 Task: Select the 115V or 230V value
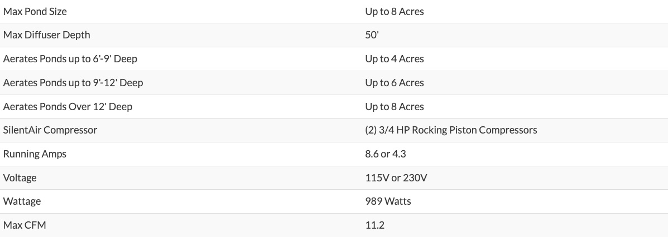point(396,177)
